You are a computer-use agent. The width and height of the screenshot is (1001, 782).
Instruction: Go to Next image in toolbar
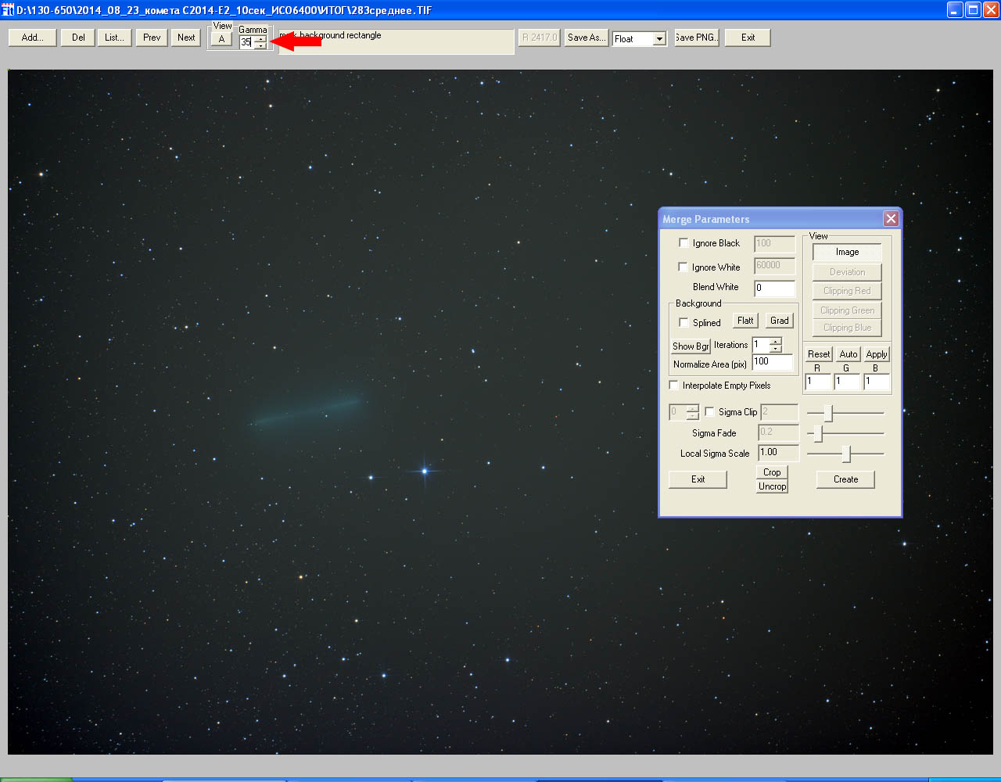pyautogui.click(x=186, y=38)
